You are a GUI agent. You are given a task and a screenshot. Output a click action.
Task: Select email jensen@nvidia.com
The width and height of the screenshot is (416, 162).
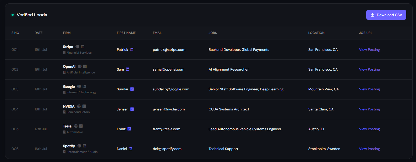pos(169,109)
